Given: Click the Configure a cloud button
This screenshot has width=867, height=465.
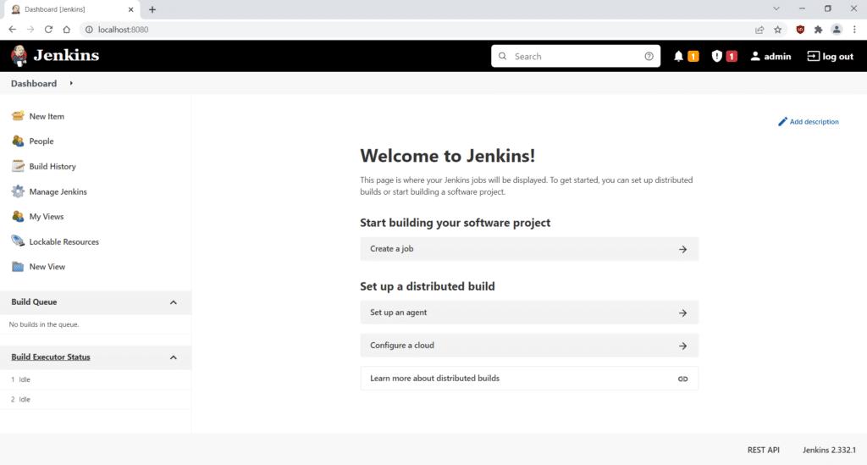Looking at the screenshot, I should pos(529,346).
